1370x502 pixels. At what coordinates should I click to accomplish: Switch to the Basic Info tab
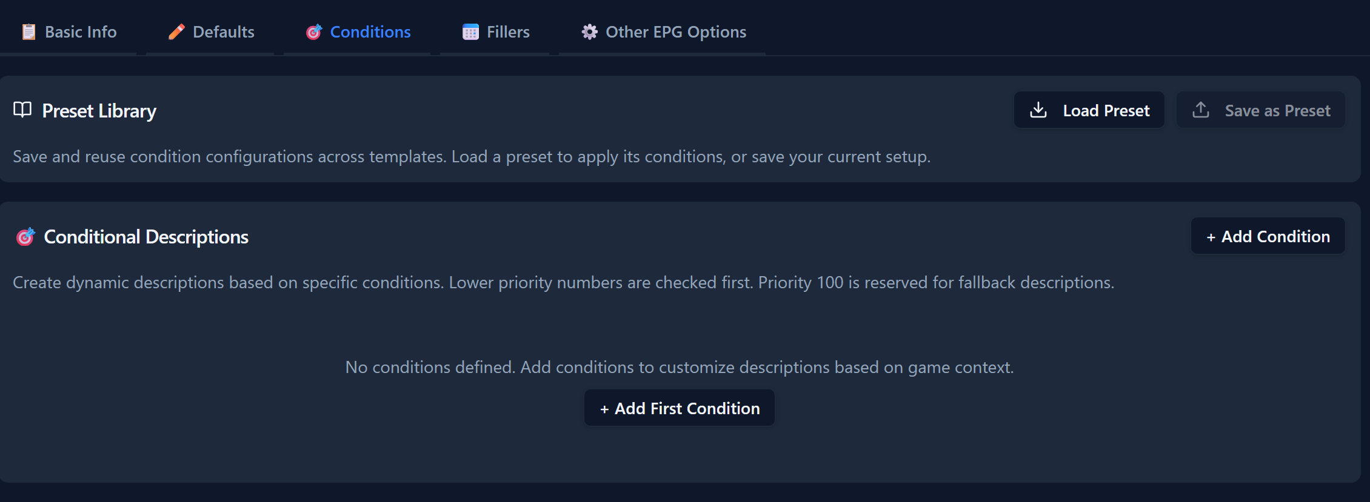[x=81, y=31]
